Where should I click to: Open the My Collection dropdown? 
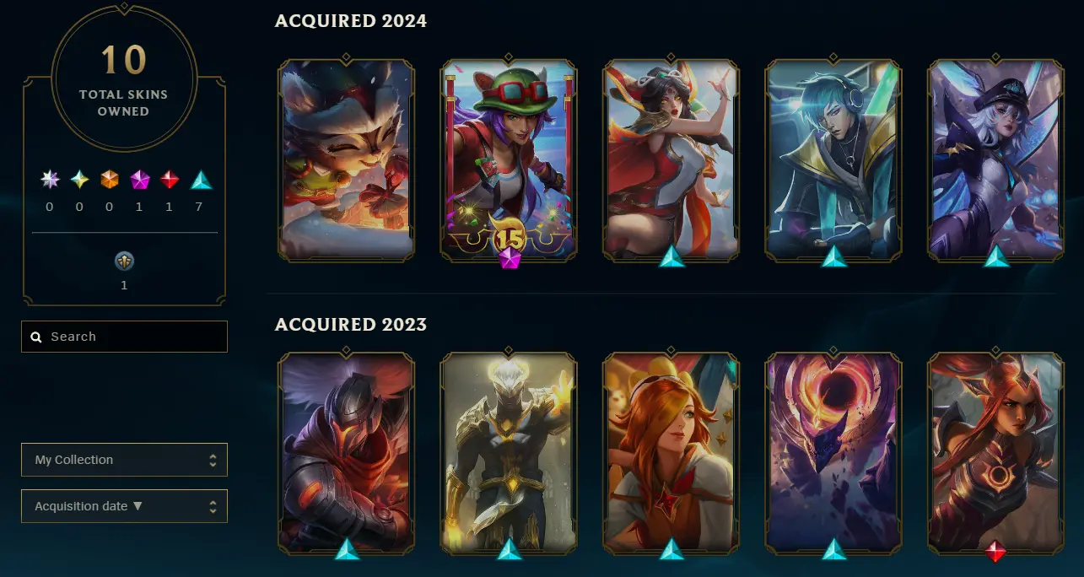[124, 460]
